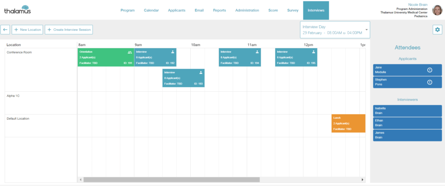The width and height of the screenshot is (445, 188).
Task: Open the Calendar tab
Action: point(151,10)
